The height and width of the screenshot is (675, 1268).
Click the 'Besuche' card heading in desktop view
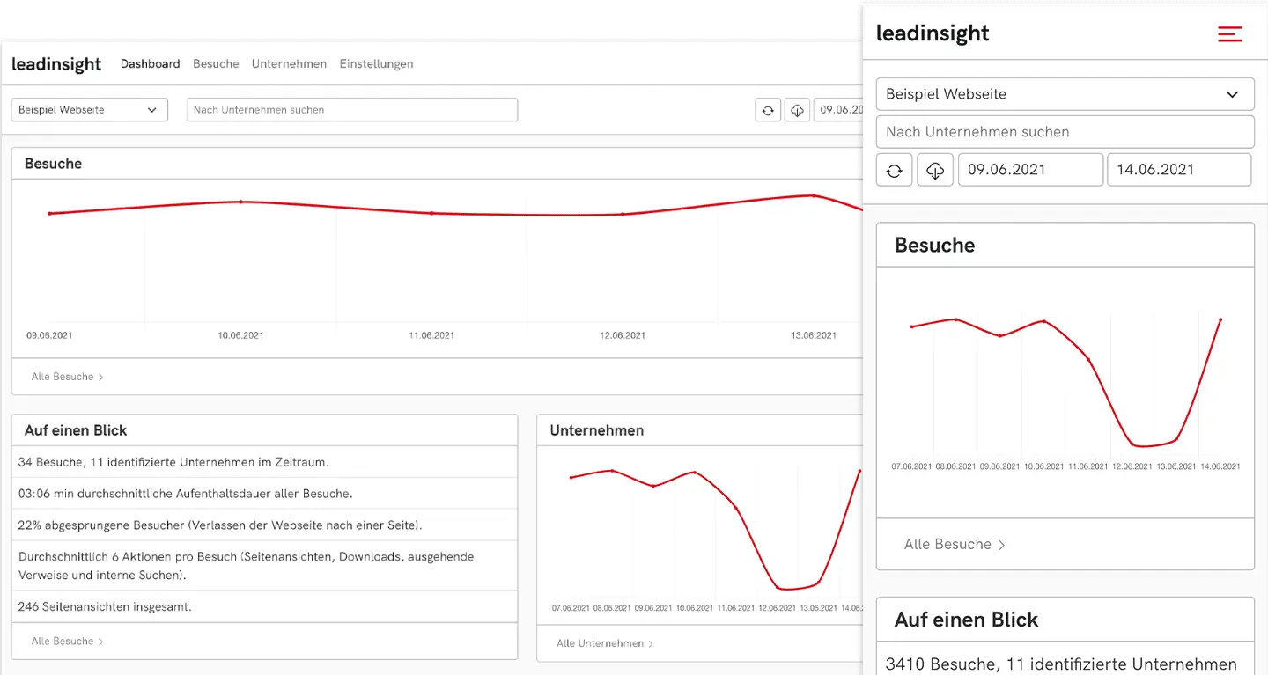point(53,164)
